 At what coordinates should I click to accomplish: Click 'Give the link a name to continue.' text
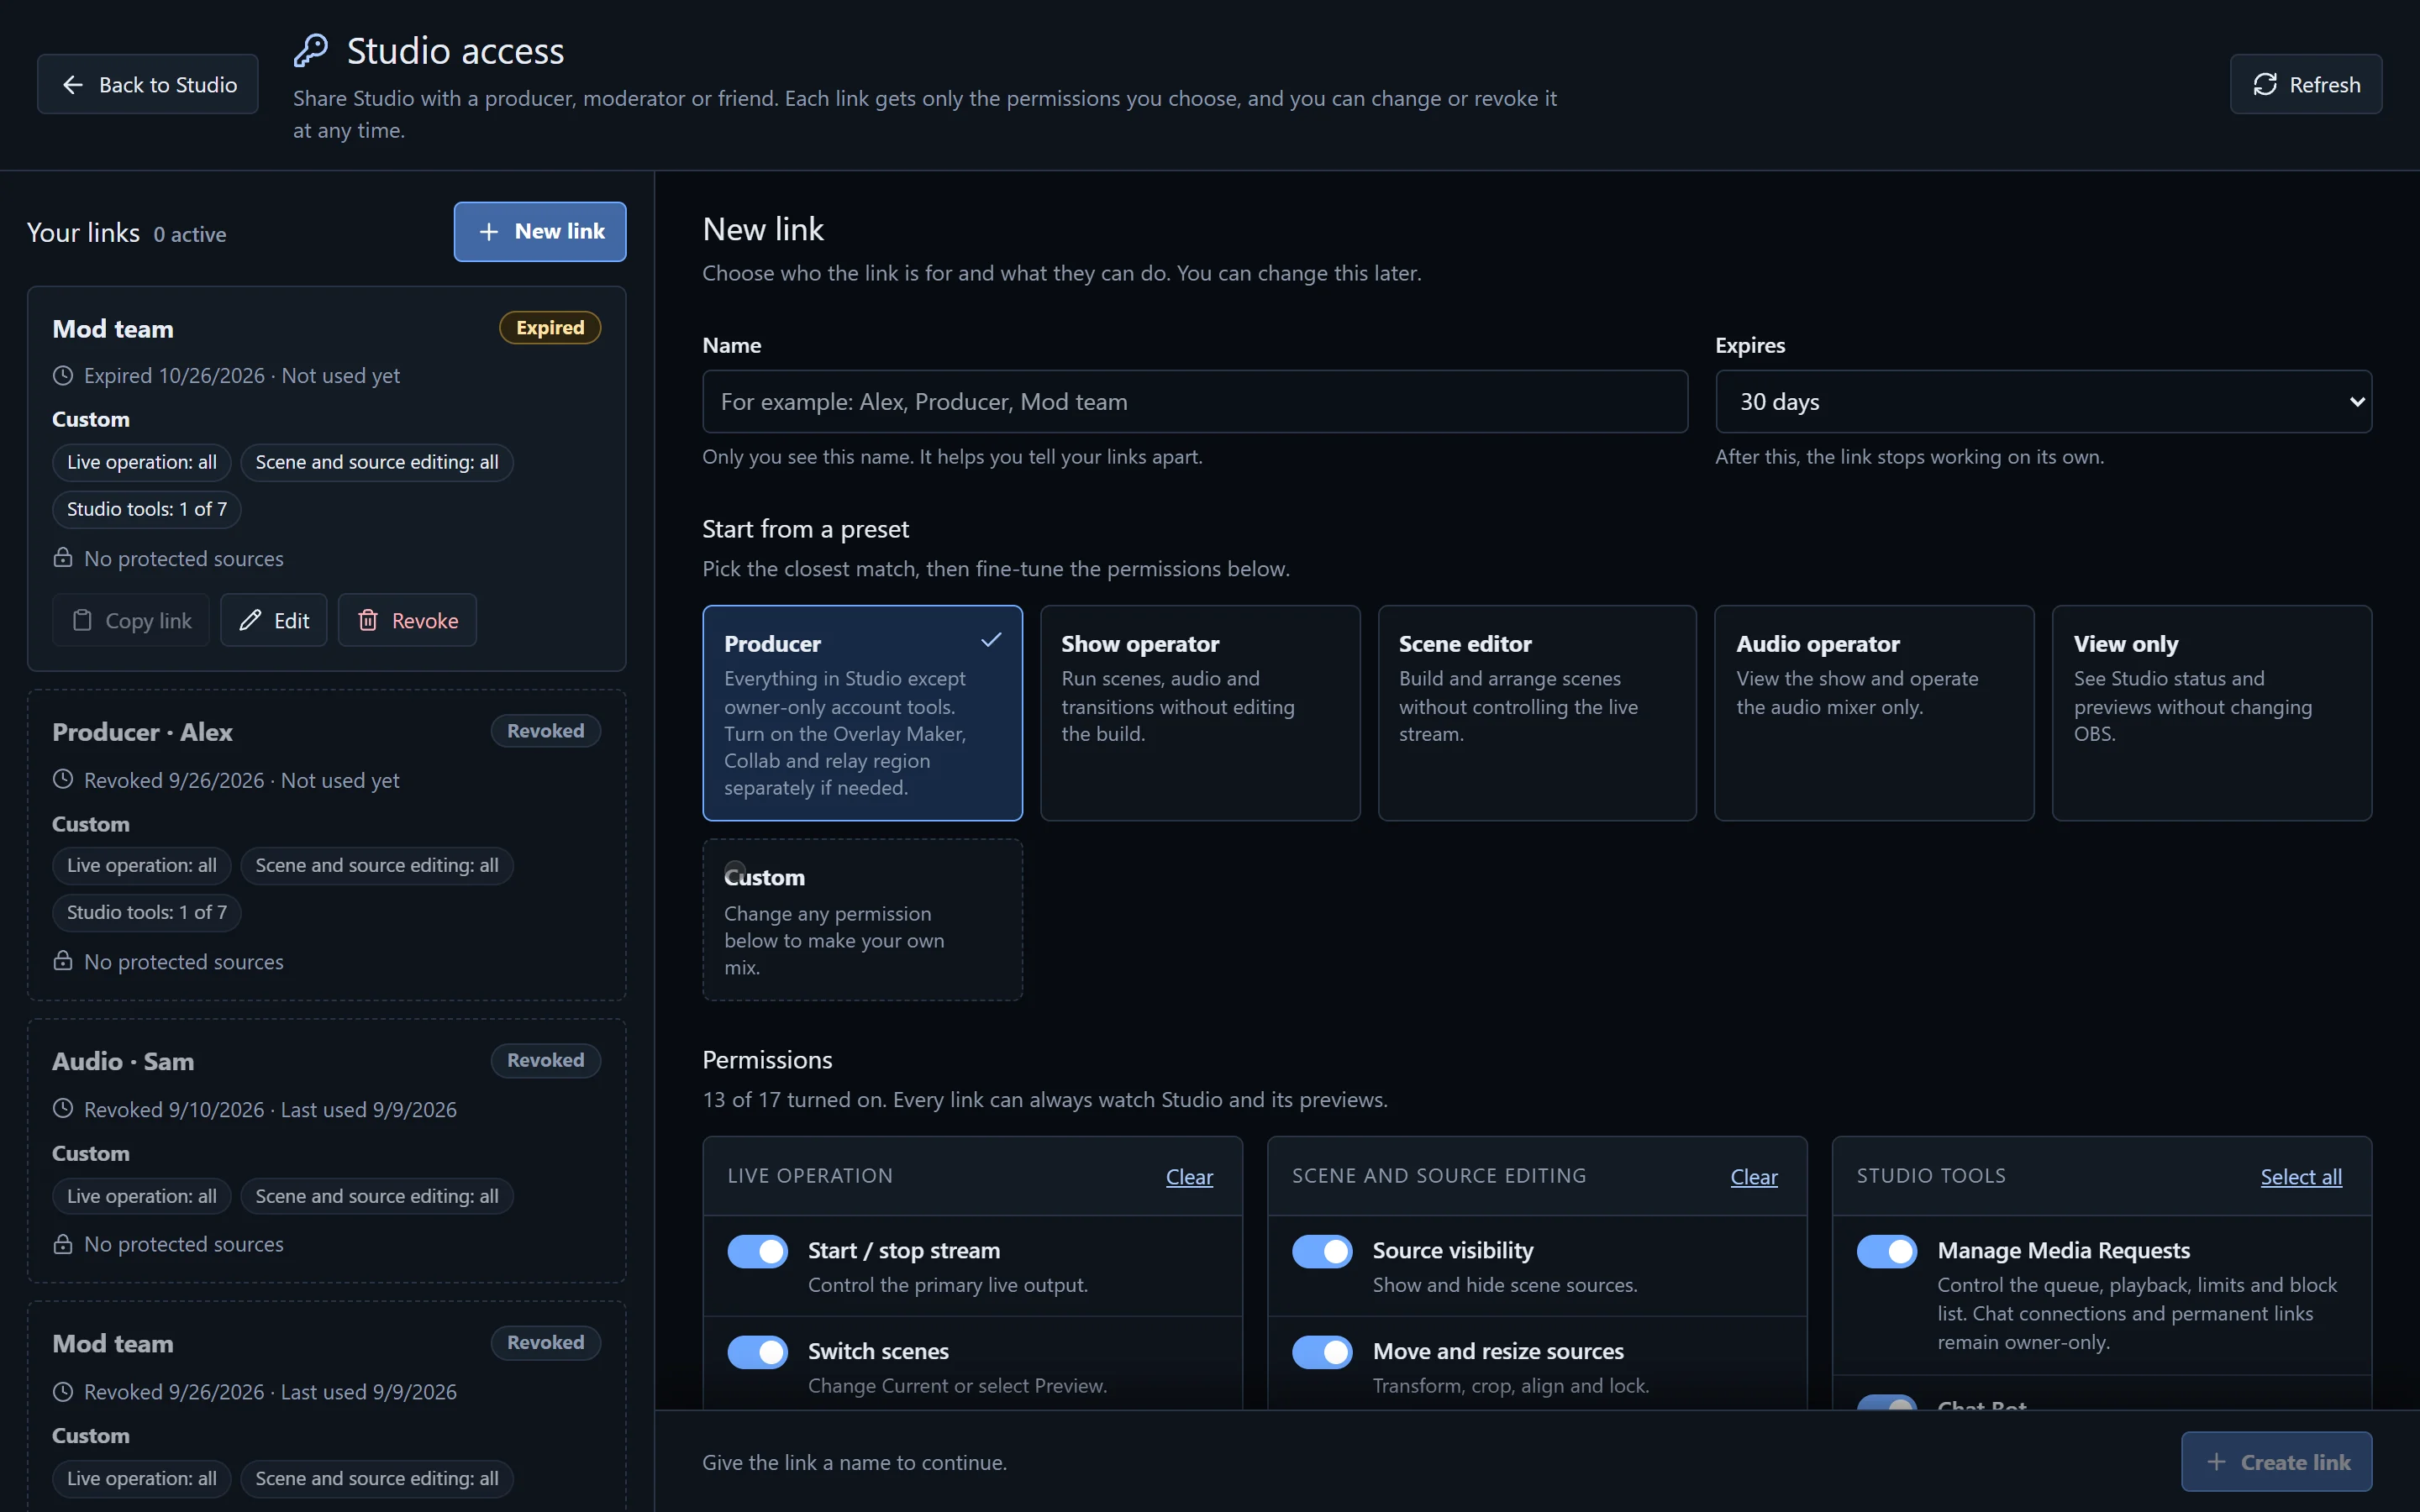click(x=855, y=1462)
